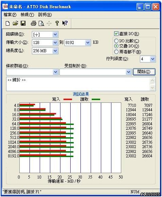Open the 說明(H) menu
This screenshot has height=197, width=162.
click(45, 15)
